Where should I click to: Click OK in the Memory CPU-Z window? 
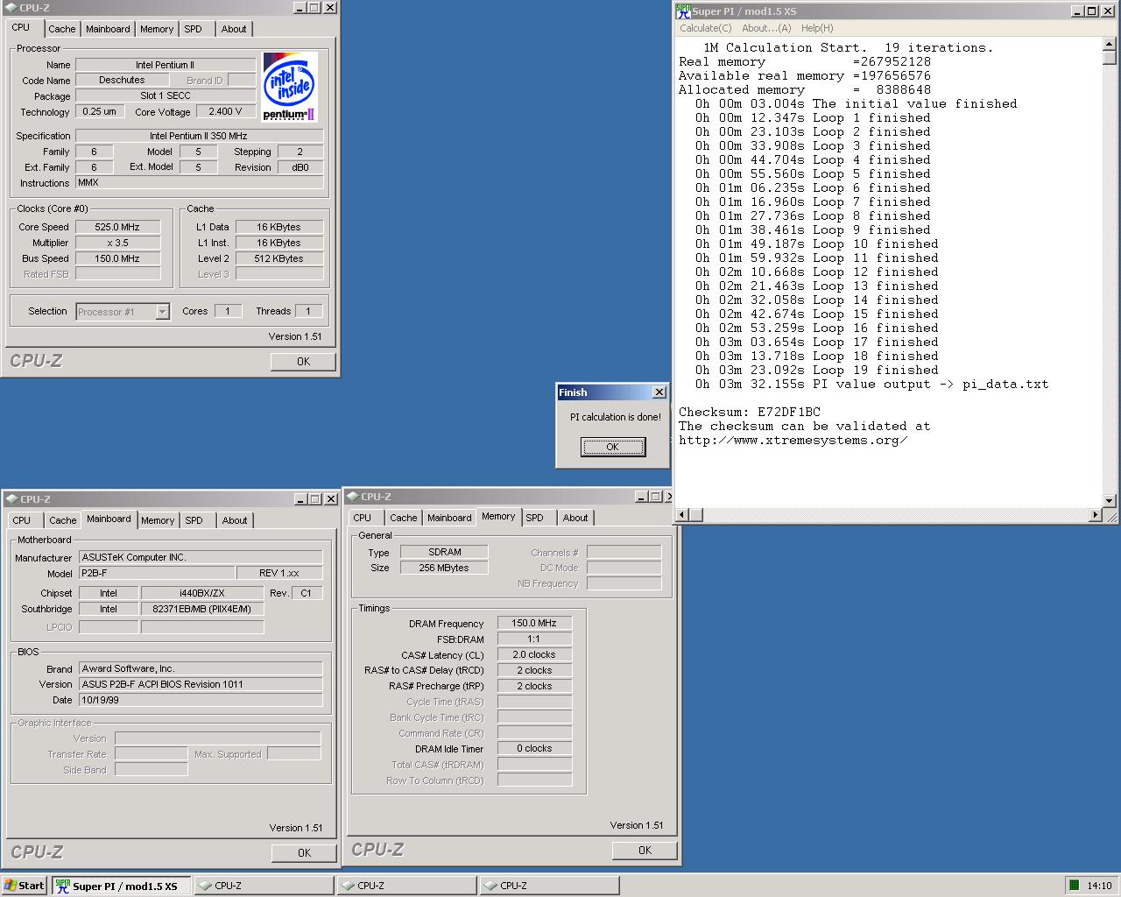click(x=645, y=850)
